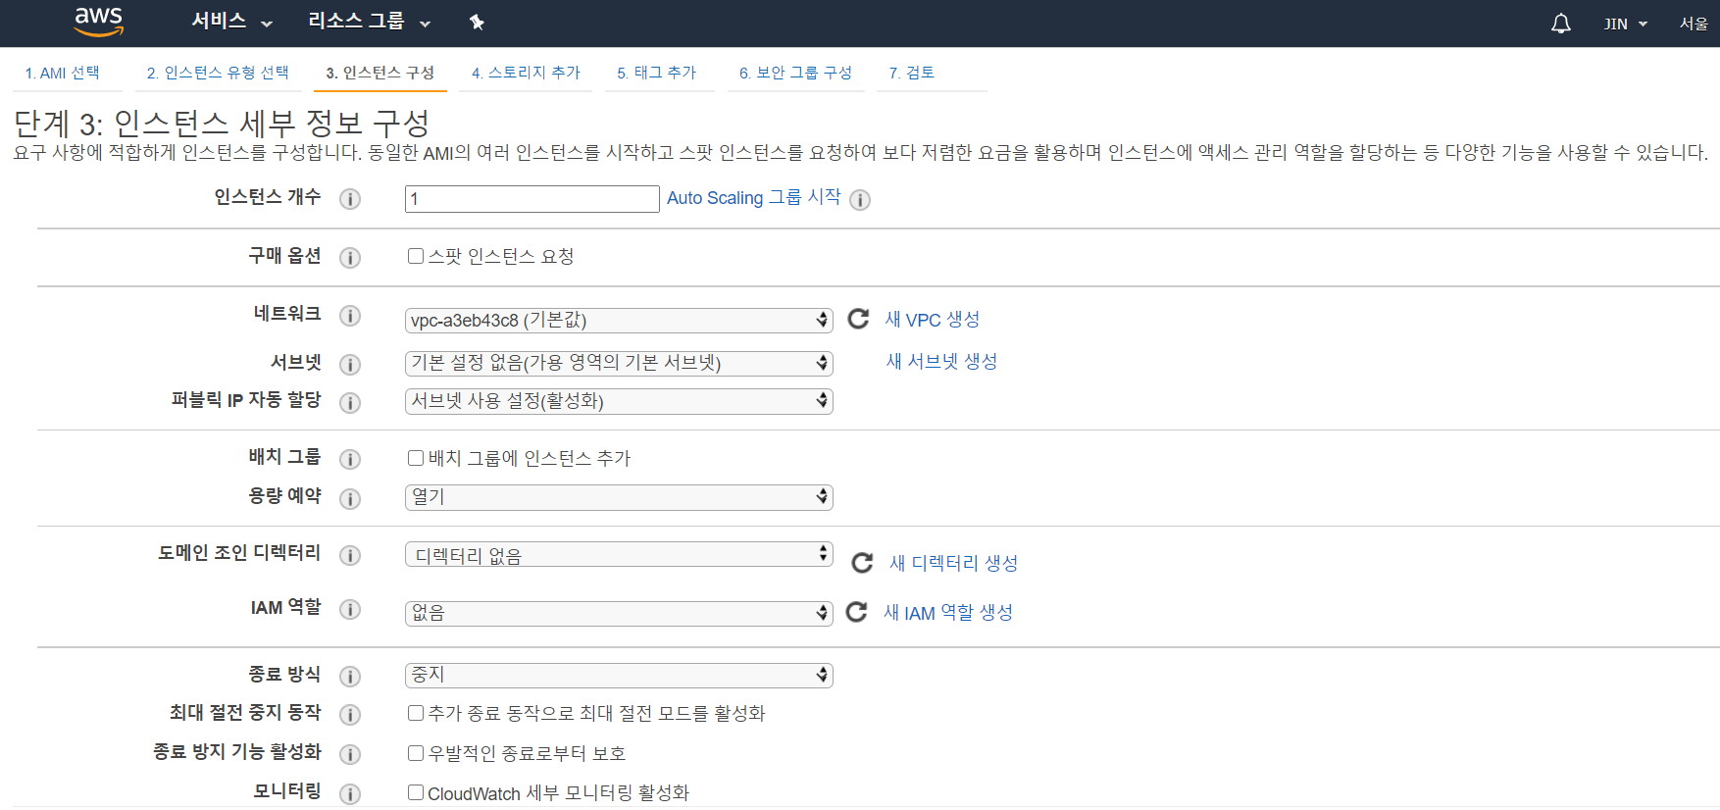The width and height of the screenshot is (1720, 810).
Task: Show info icon for 퍼블릭 IP 자동 할당
Action: point(350,402)
